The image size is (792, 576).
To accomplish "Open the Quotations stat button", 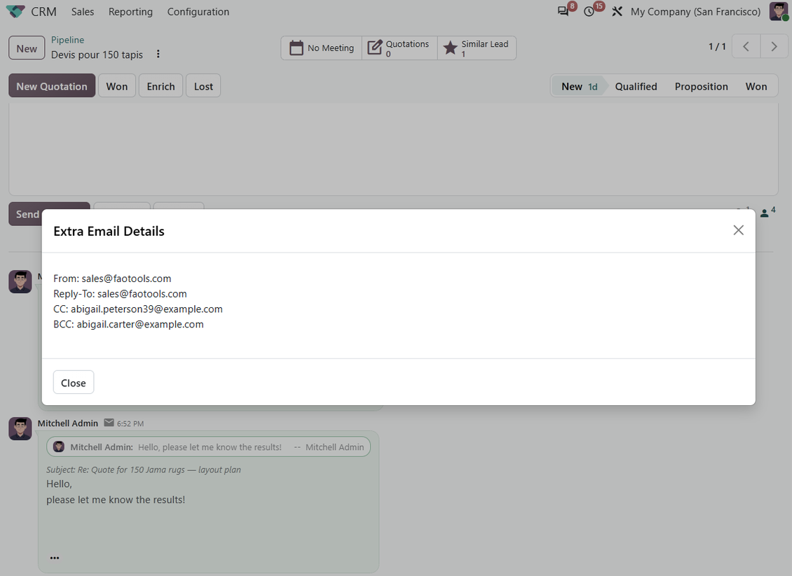I will coord(400,48).
